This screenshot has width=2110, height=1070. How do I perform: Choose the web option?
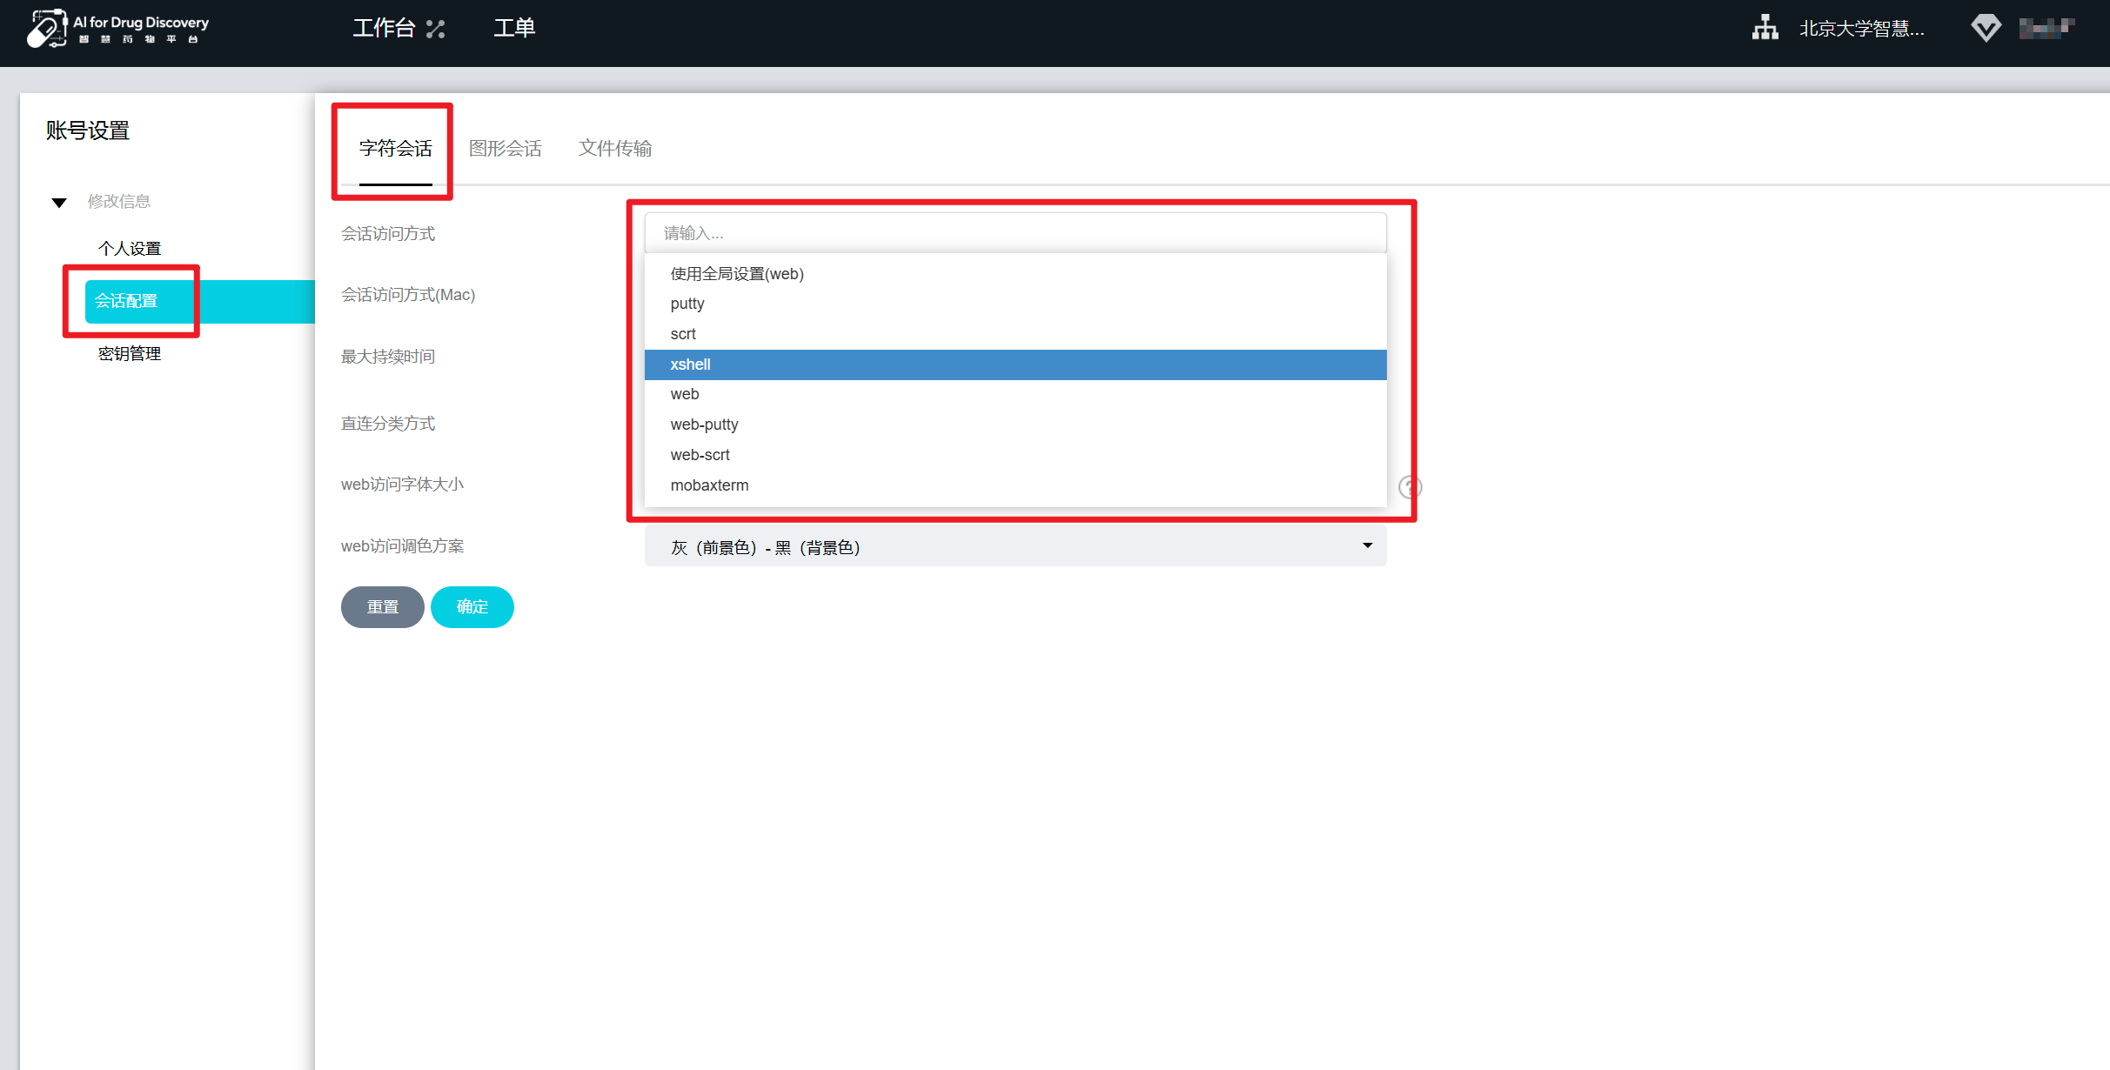(x=1015, y=394)
